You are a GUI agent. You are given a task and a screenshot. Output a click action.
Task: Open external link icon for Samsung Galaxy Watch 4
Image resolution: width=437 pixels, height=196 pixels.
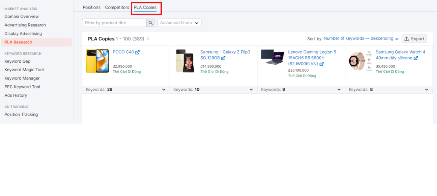416,58
